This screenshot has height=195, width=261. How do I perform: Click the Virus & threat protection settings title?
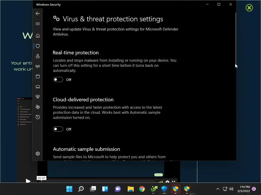tap(113, 19)
